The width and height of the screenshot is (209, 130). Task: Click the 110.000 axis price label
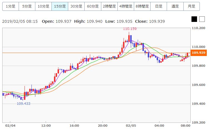198,47
